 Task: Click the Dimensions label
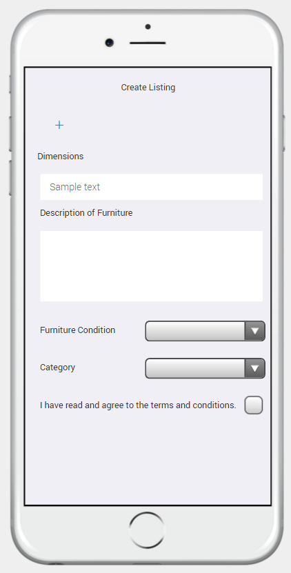tap(60, 156)
